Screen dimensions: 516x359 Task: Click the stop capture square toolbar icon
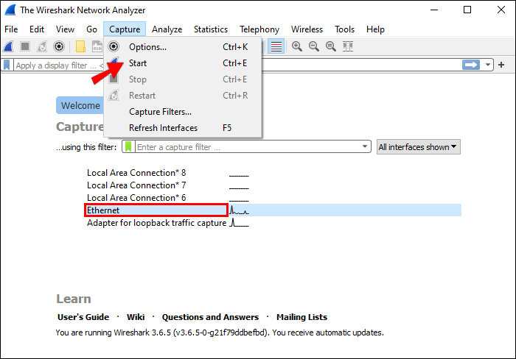pos(25,46)
